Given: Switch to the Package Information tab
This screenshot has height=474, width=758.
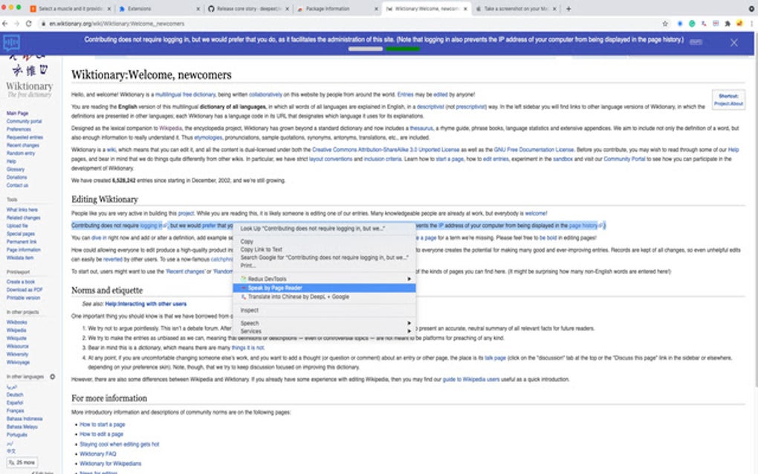Looking at the screenshot, I should 337,9.
